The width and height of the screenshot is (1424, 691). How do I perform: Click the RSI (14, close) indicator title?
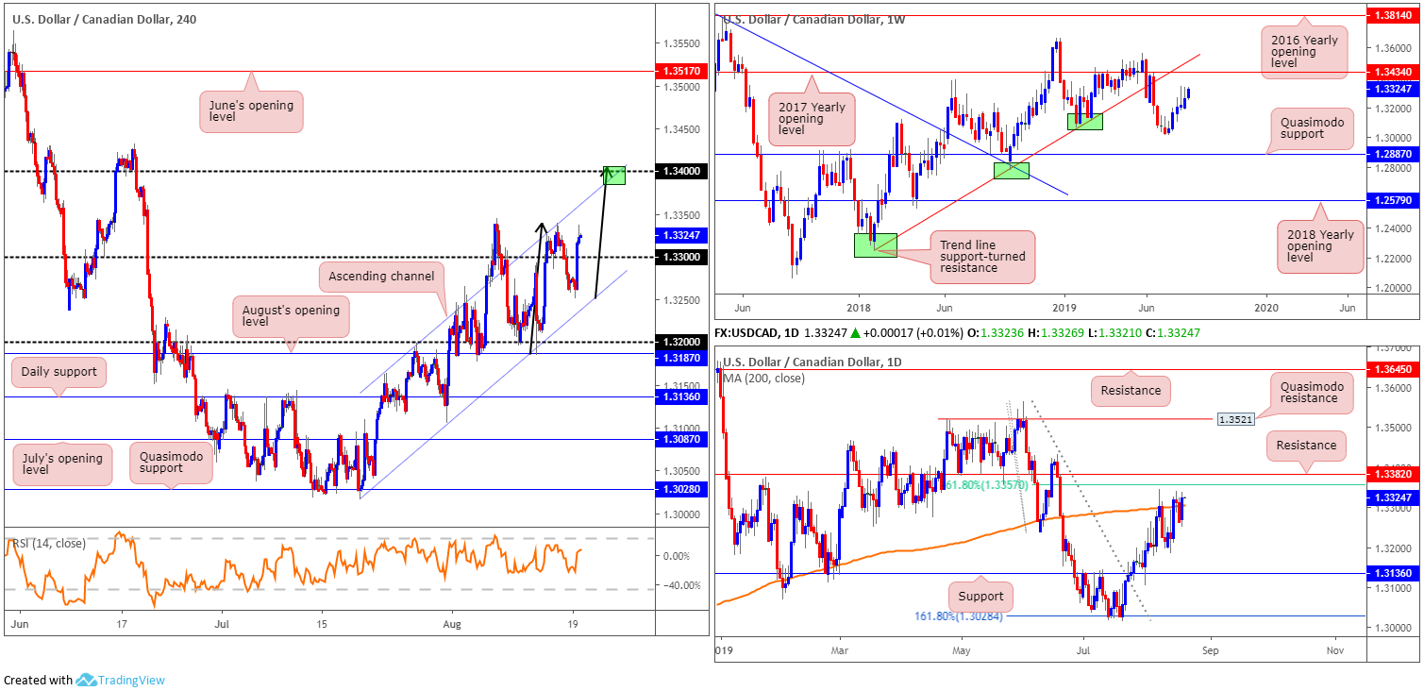coord(49,543)
